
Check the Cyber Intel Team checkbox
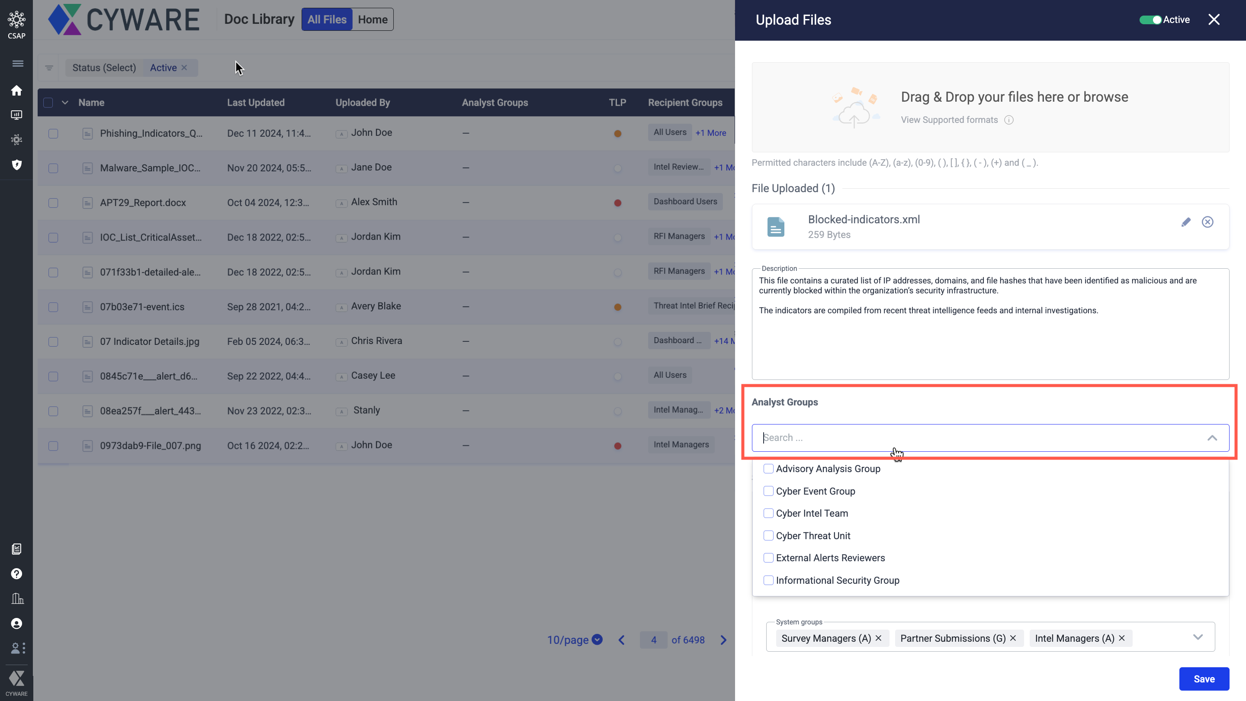pos(768,513)
